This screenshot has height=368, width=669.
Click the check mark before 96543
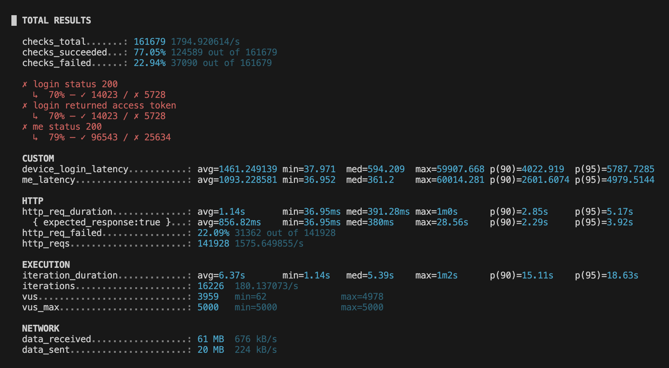tap(83, 137)
